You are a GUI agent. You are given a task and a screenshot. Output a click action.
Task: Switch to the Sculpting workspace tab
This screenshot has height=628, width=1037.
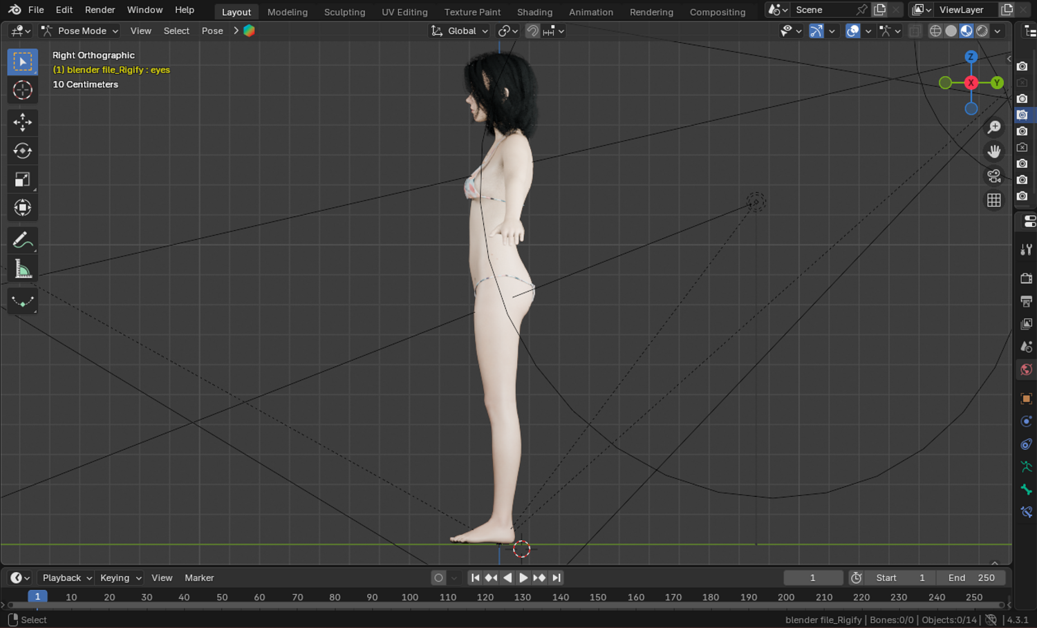pos(344,12)
